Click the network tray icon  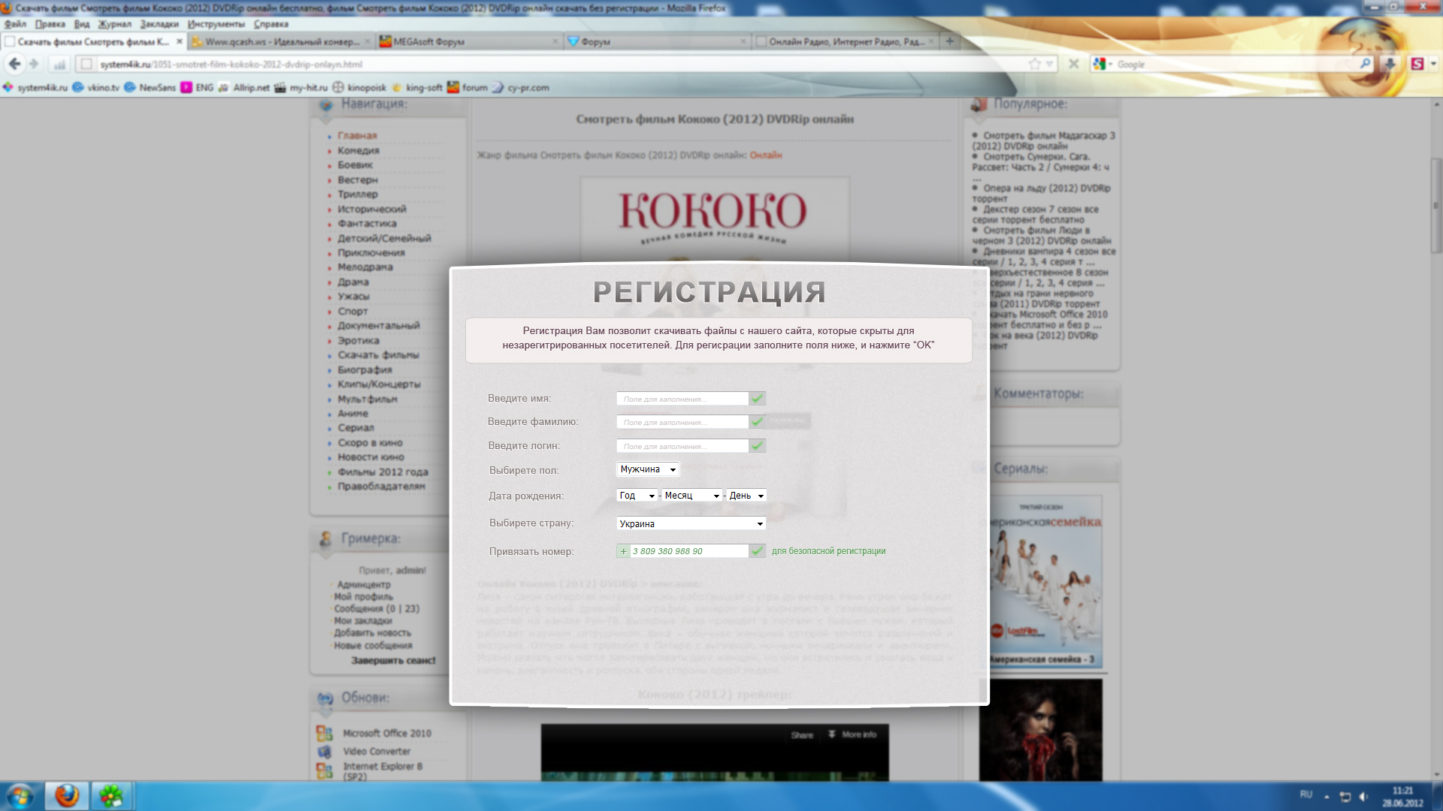click(1345, 796)
